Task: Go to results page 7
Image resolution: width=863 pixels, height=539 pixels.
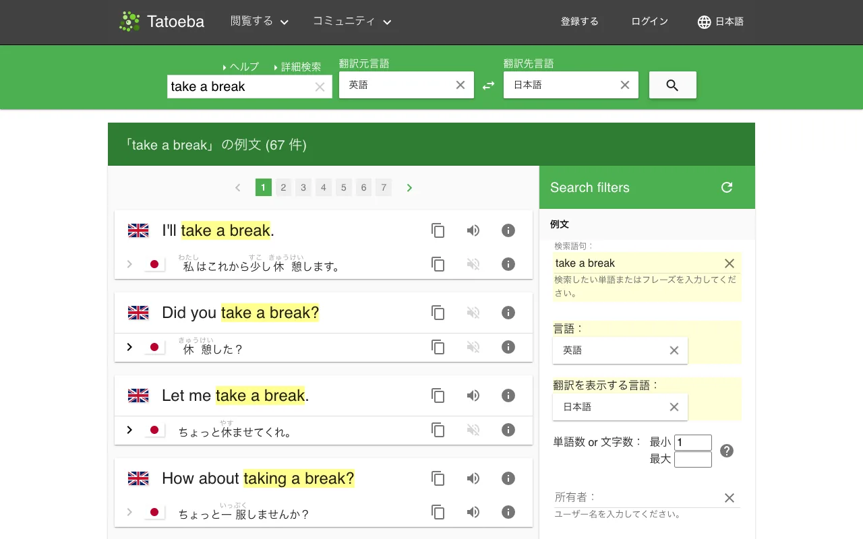Action: 384,187
